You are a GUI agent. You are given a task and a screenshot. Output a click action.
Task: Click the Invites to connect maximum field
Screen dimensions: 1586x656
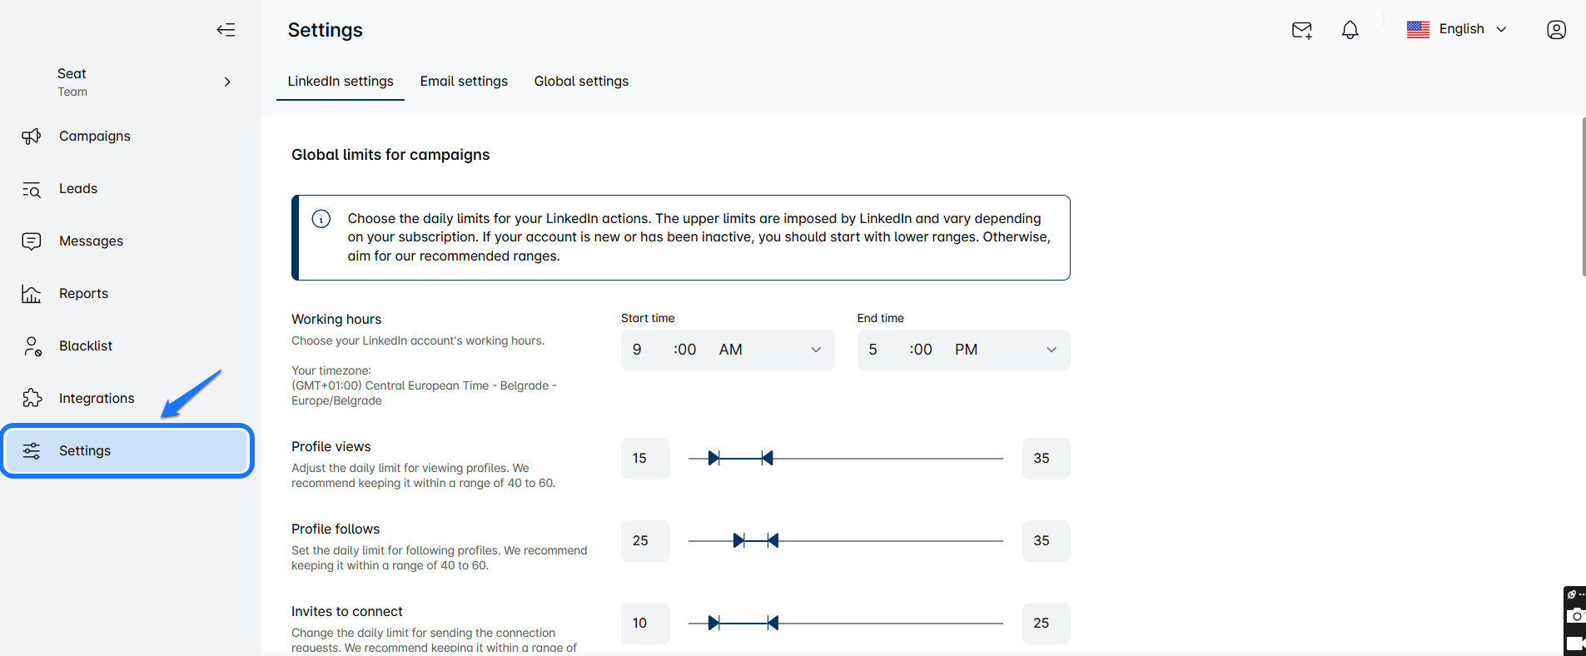click(1046, 624)
